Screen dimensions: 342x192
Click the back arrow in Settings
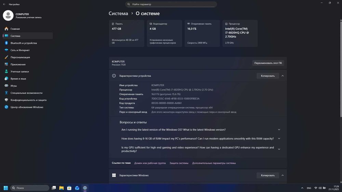pos(4,4)
